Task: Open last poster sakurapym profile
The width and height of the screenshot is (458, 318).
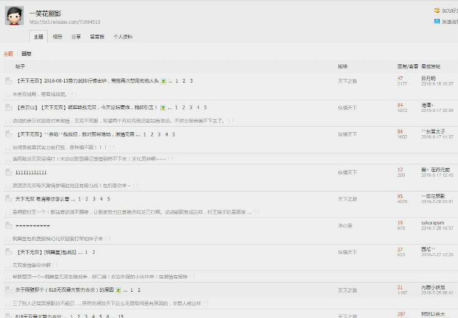Action: click(x=432, y=223)
